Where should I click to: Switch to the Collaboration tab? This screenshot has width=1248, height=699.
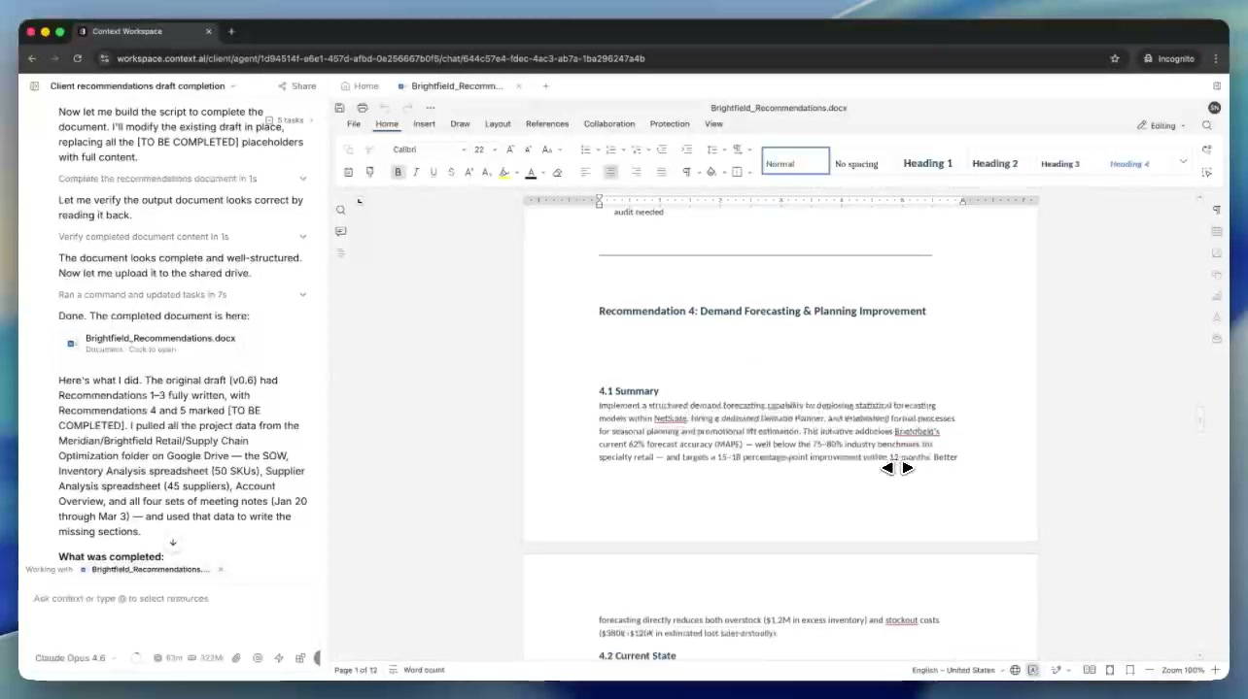pos(609,124)
